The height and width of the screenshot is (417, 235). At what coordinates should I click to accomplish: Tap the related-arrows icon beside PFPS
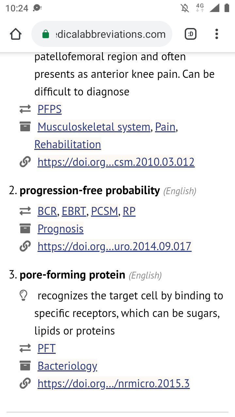(x=25, y=109)
